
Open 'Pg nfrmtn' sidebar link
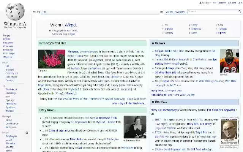click(x=10, y=108)
